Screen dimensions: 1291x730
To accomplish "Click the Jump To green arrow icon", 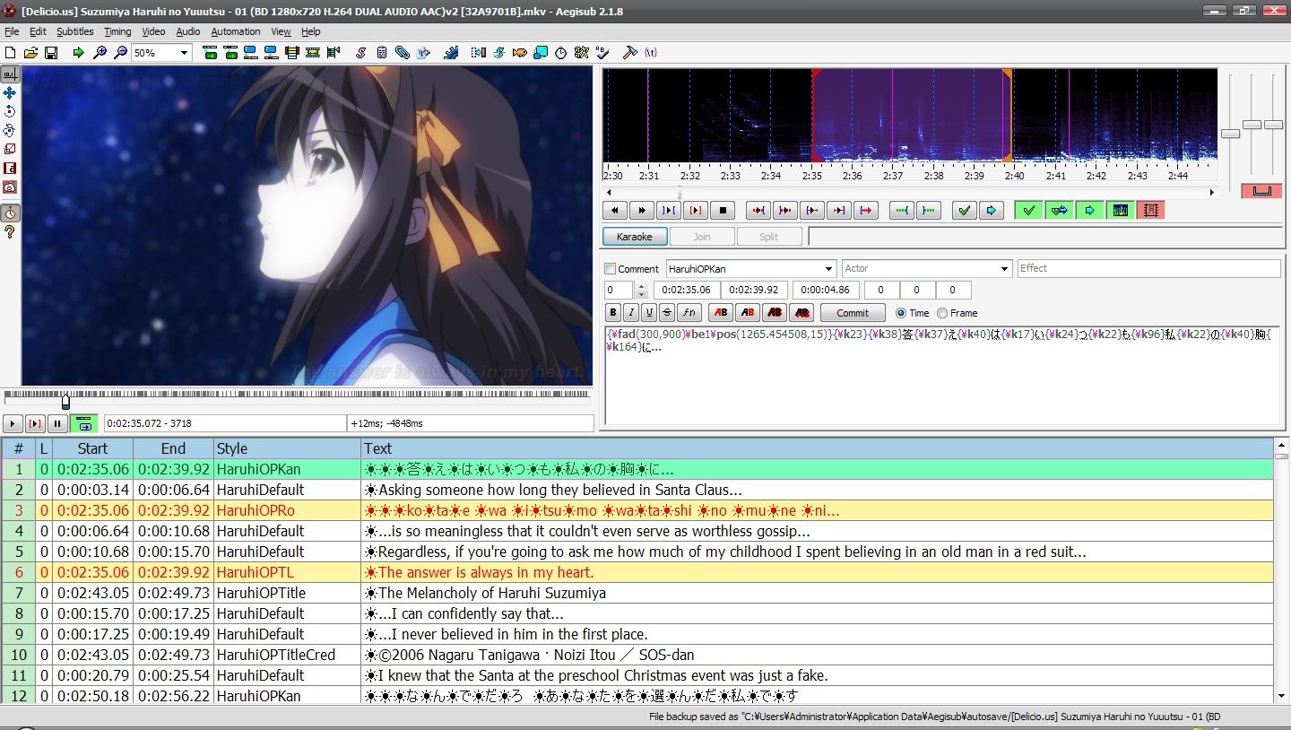I will click(x=79, y=53).
